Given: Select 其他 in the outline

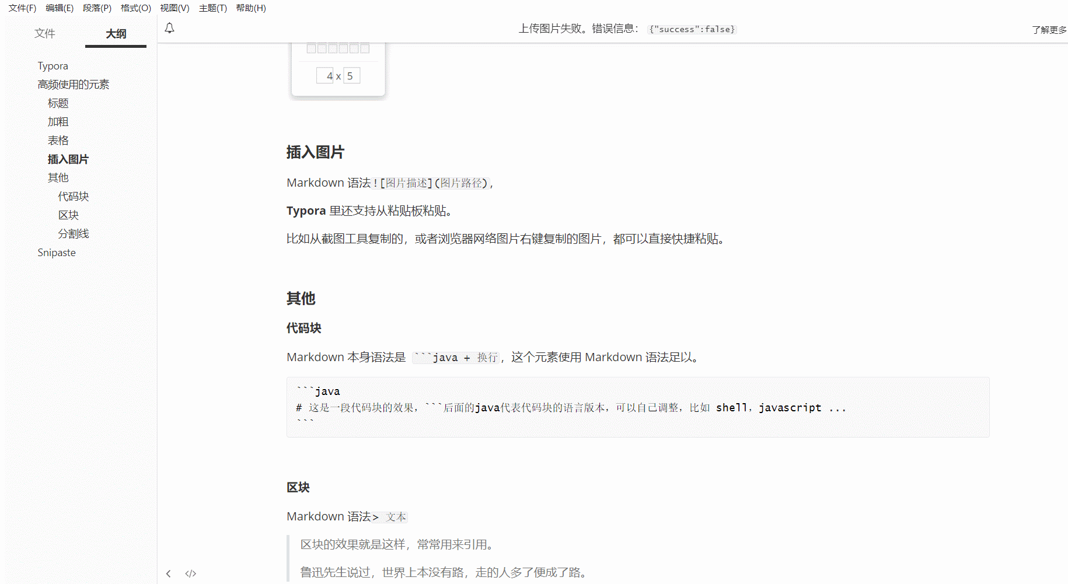Looking at the screenshot, I should click(x=58, y=177).
